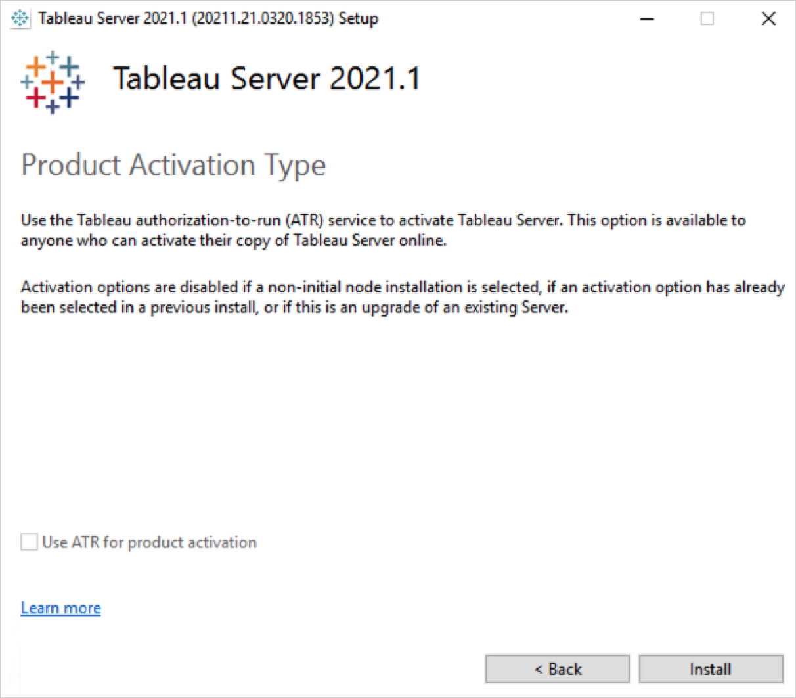This screenshot has width=796, height=698.
Task: Go back using the Back button
Action: tap(557, 668)
